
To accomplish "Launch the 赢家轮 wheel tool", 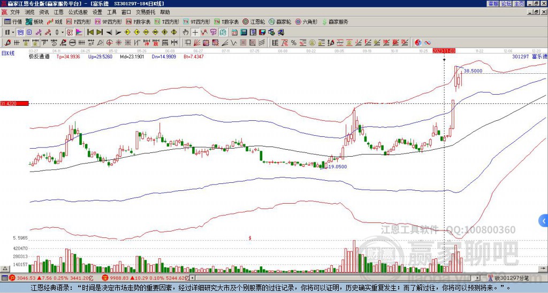I will pyautogui.click(x=280, y=21).
